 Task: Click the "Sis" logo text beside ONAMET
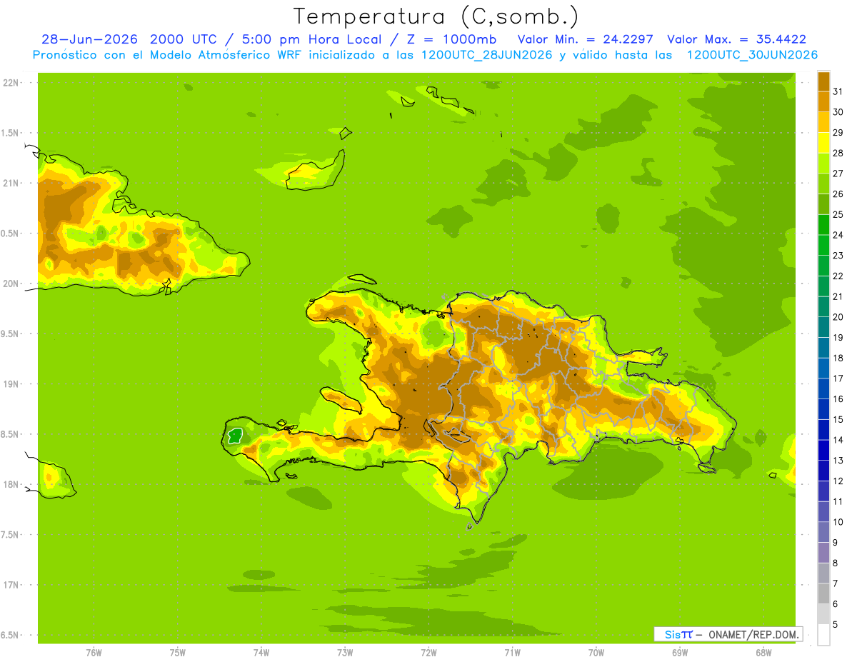click(x=673, y=634)
